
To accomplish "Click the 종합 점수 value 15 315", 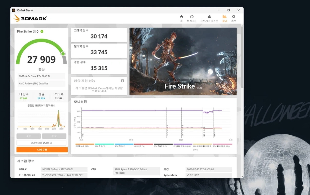I will click(x=99, y=68).
